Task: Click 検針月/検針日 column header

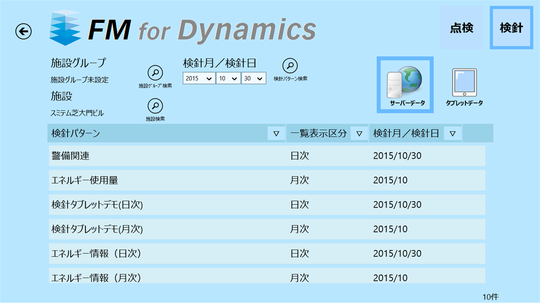Action: pyautogui.click(x=415, y=133)
